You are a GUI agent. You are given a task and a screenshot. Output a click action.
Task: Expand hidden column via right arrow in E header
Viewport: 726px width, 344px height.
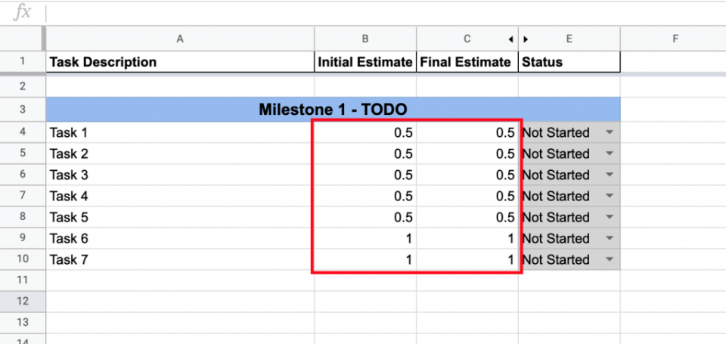click(526, 40)
